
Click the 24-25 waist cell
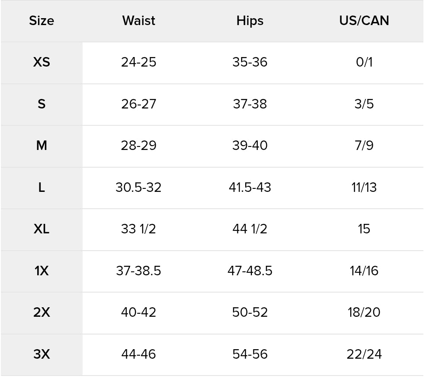tap(138, 62)
